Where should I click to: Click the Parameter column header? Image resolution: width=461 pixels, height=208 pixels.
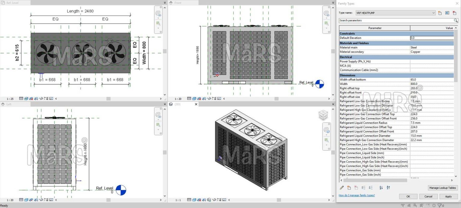pyautogui.click(x=375, y=28)
